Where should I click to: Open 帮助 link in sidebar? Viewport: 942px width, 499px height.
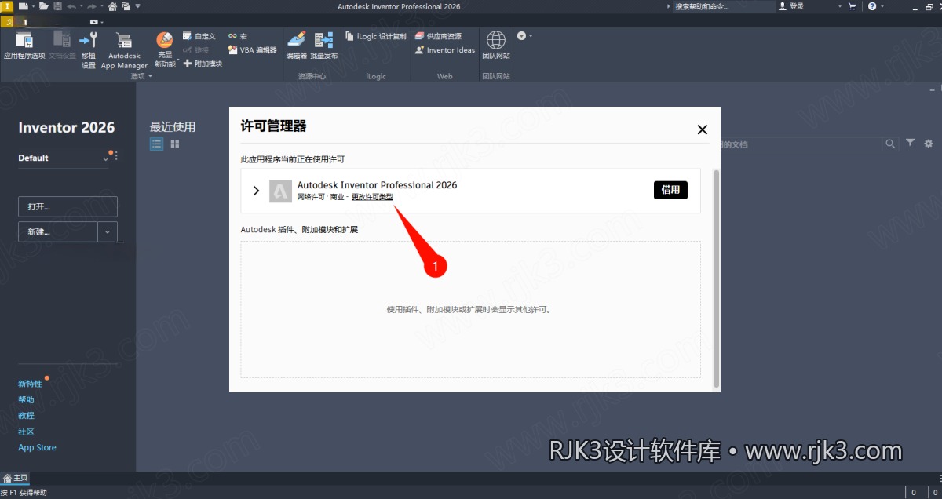(26, 399)
